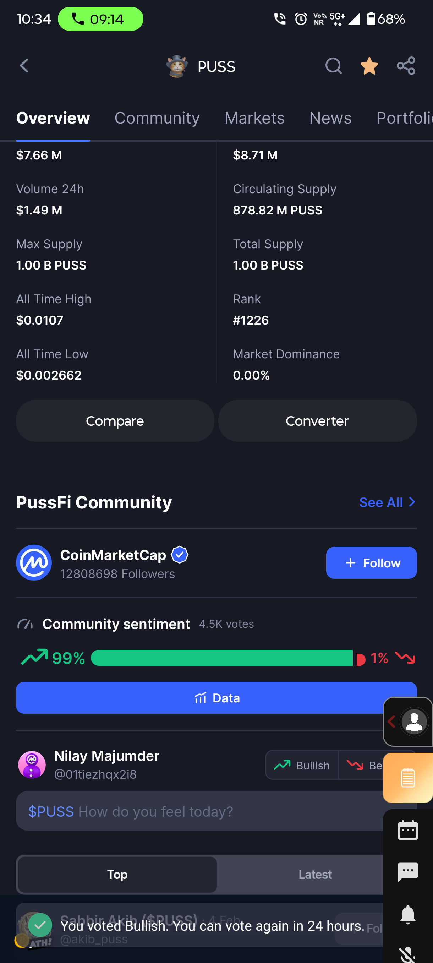Select the Bullish sentiment option

coord(302,765)
